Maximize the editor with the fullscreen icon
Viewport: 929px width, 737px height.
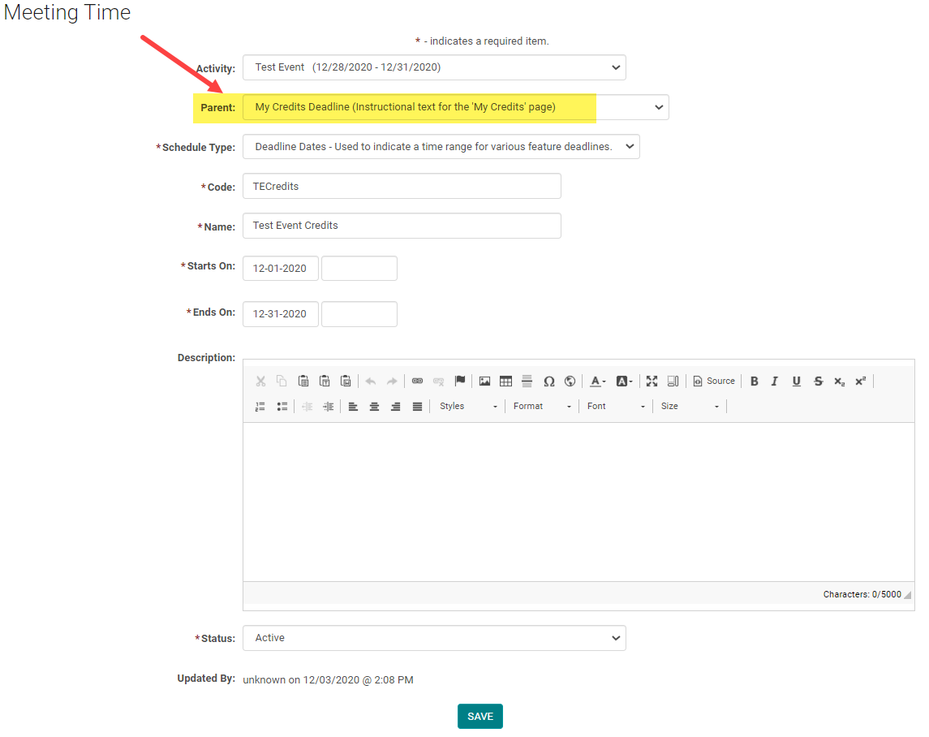point(652,381)
